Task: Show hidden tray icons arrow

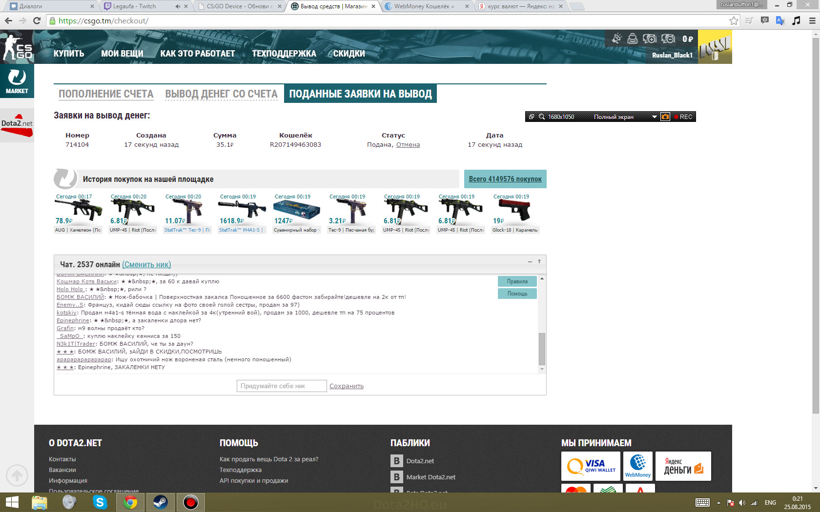Action: pyautogui.click(x=718, y=503)
